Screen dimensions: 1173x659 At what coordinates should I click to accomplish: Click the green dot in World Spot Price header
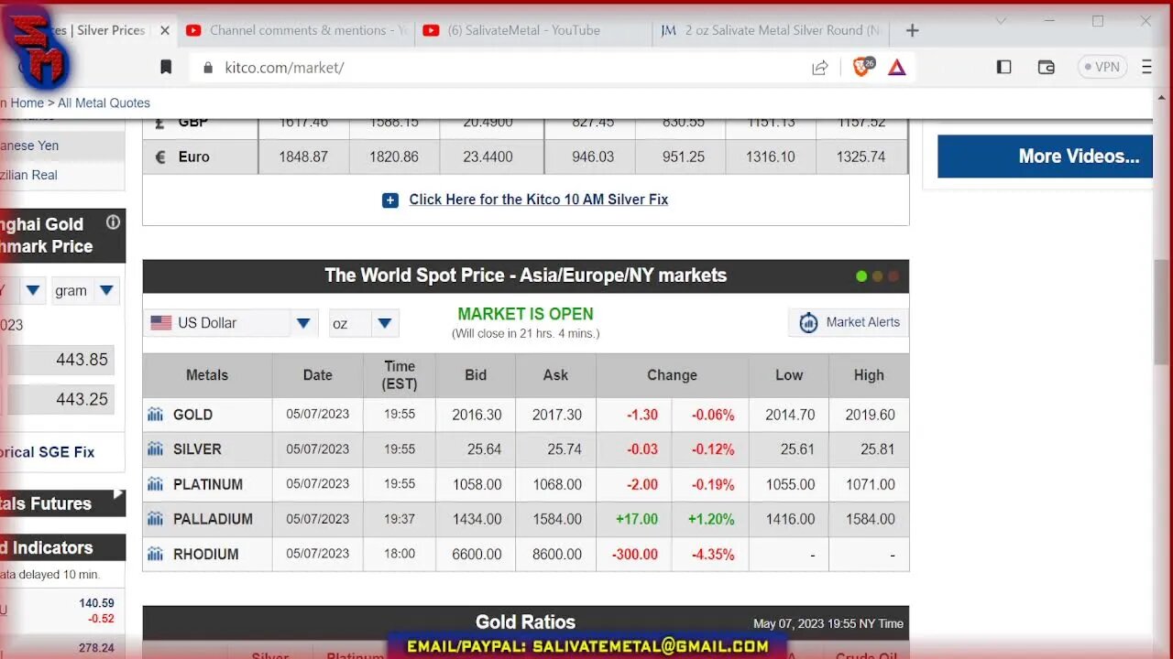click(x=861, y=275)
